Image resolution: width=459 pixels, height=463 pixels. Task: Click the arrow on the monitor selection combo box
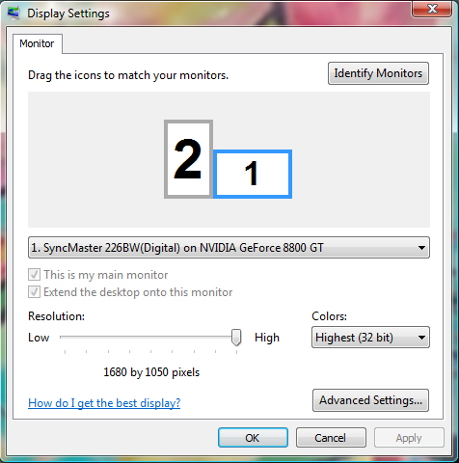click(421, 248)
